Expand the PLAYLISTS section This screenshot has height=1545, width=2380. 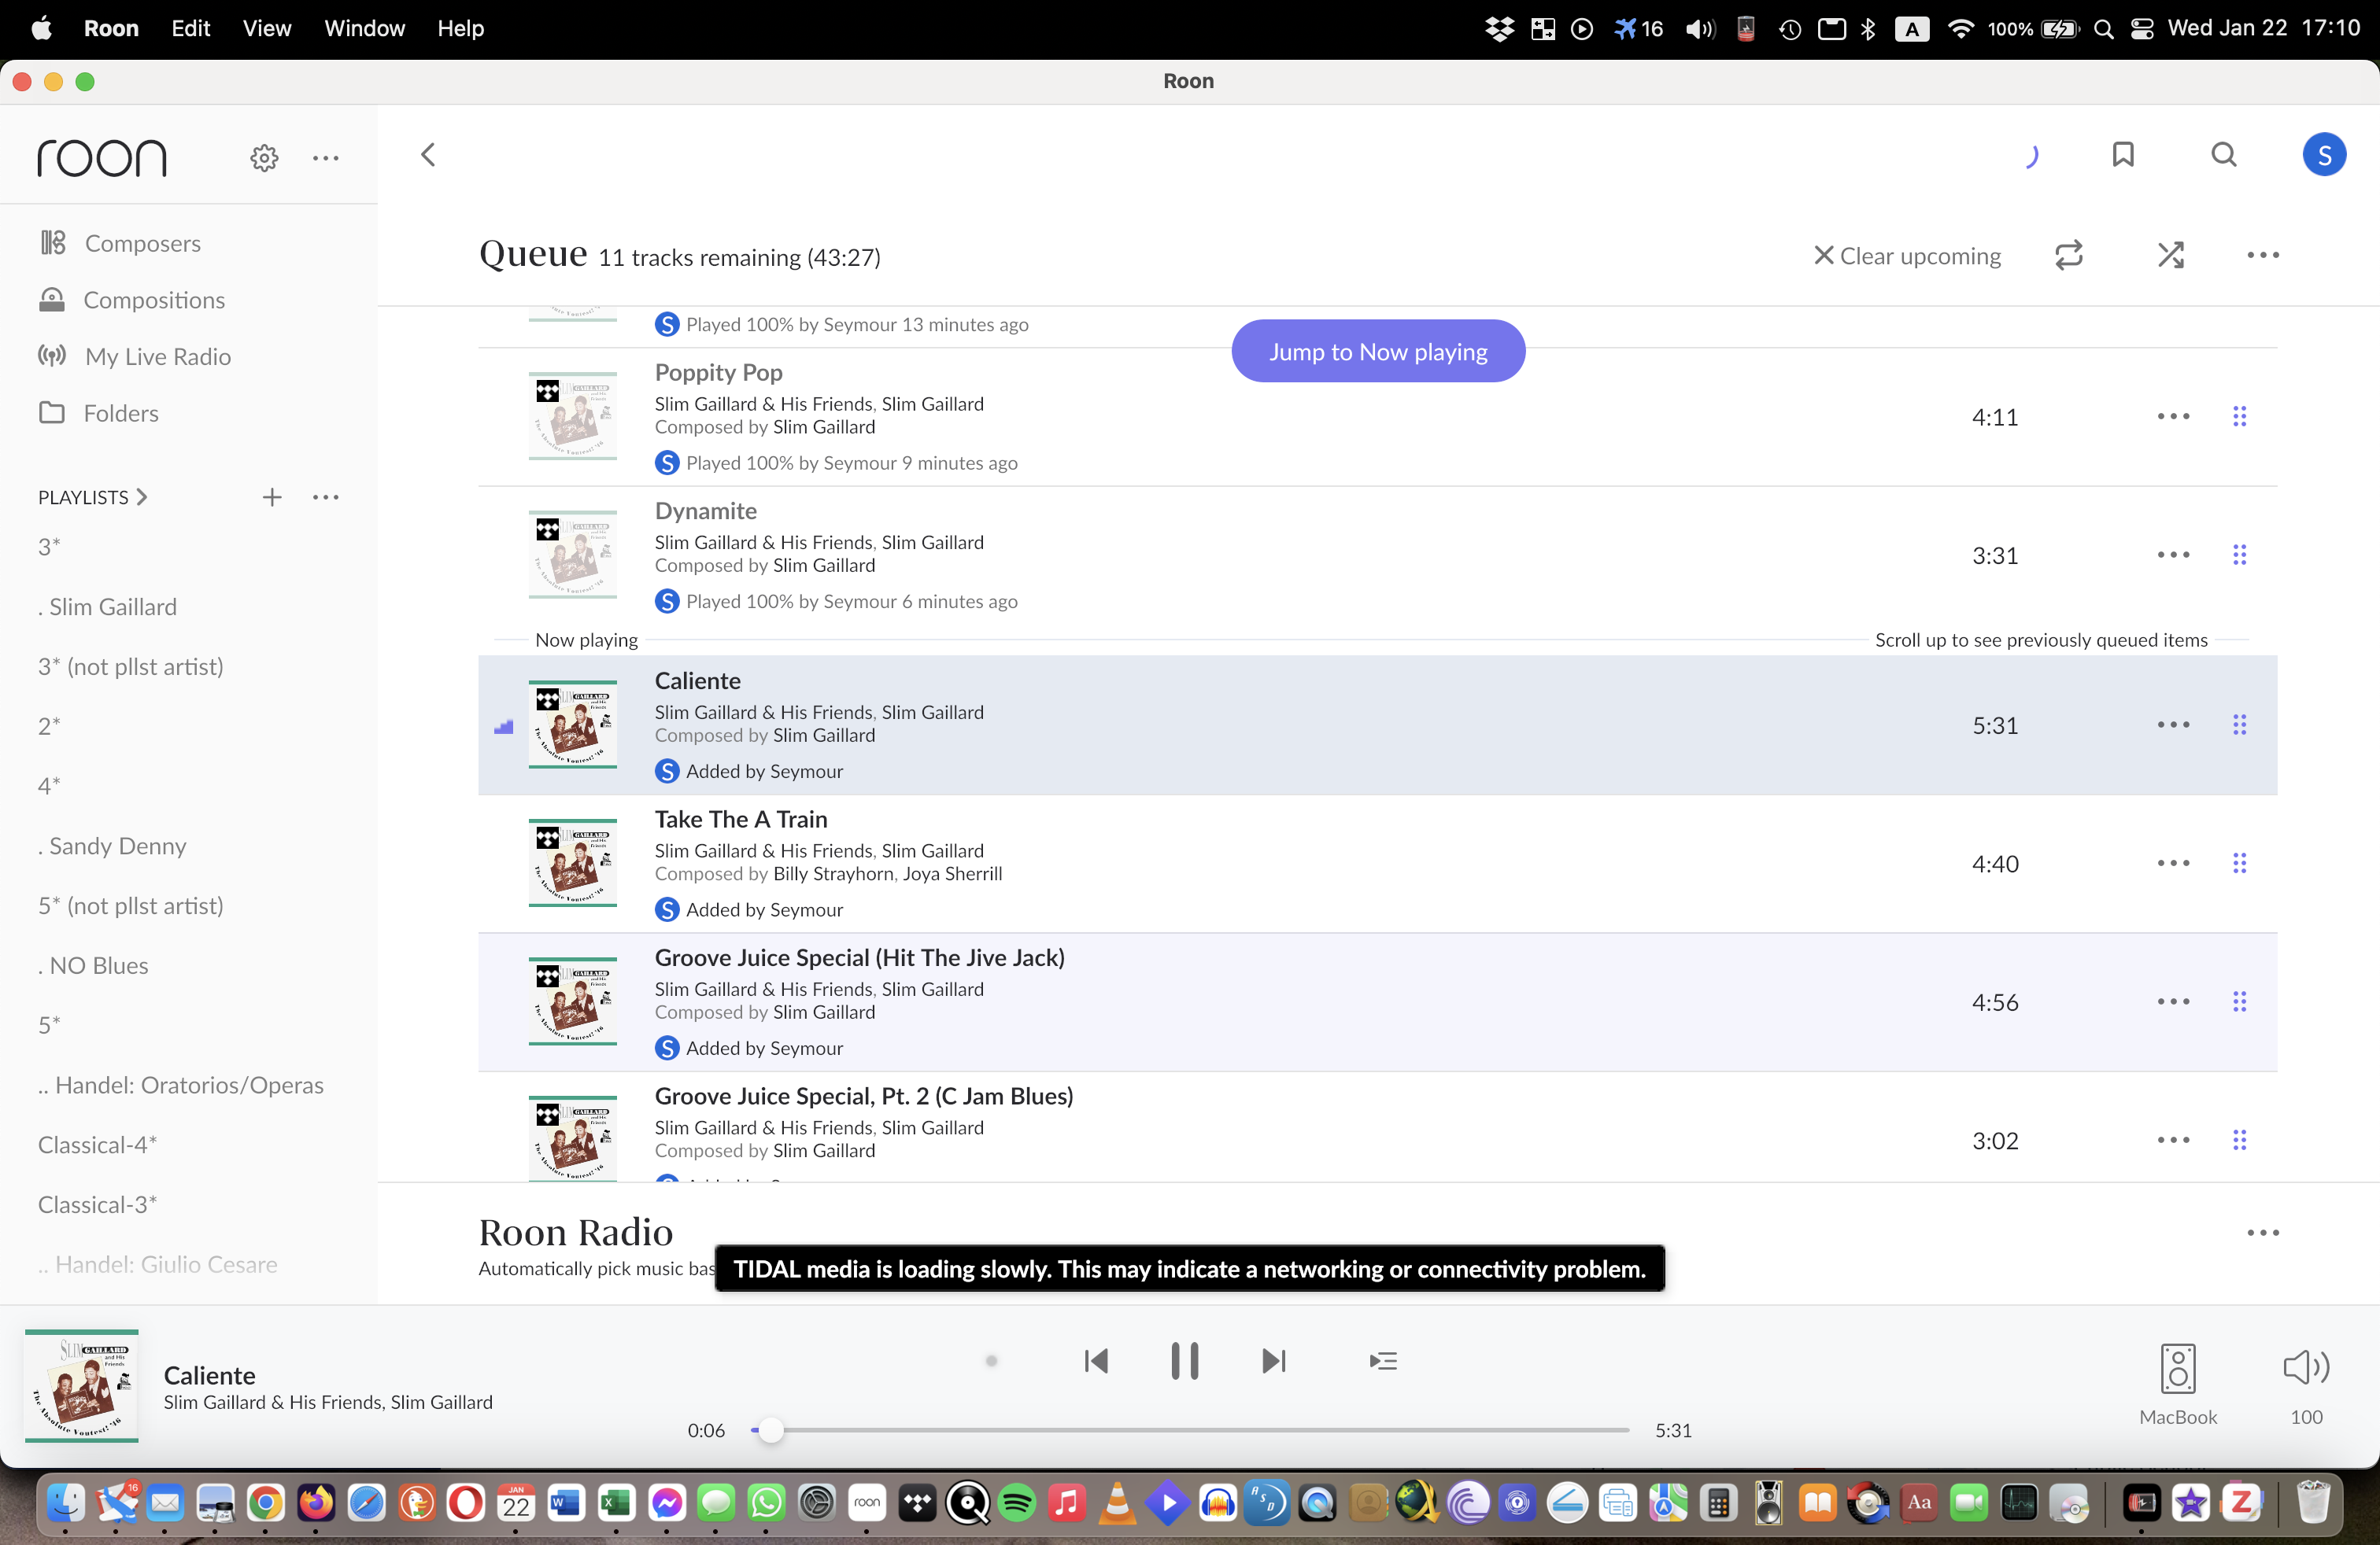[93, 496]
